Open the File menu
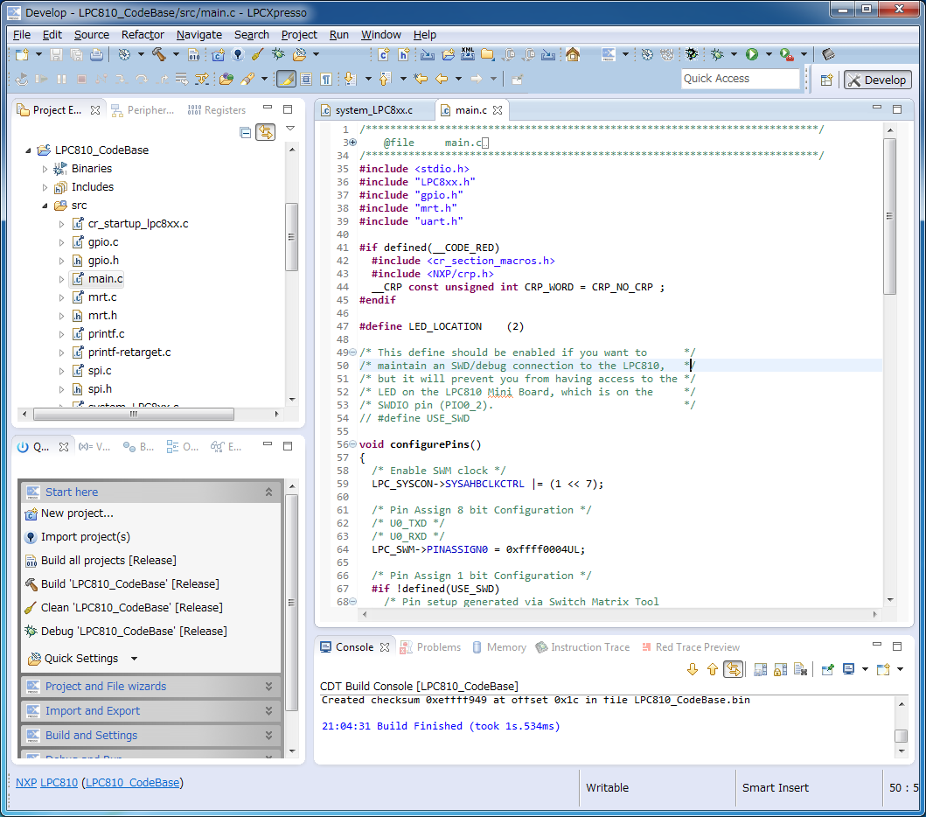Viewport: 926px width, 817px height. point(22,35)
